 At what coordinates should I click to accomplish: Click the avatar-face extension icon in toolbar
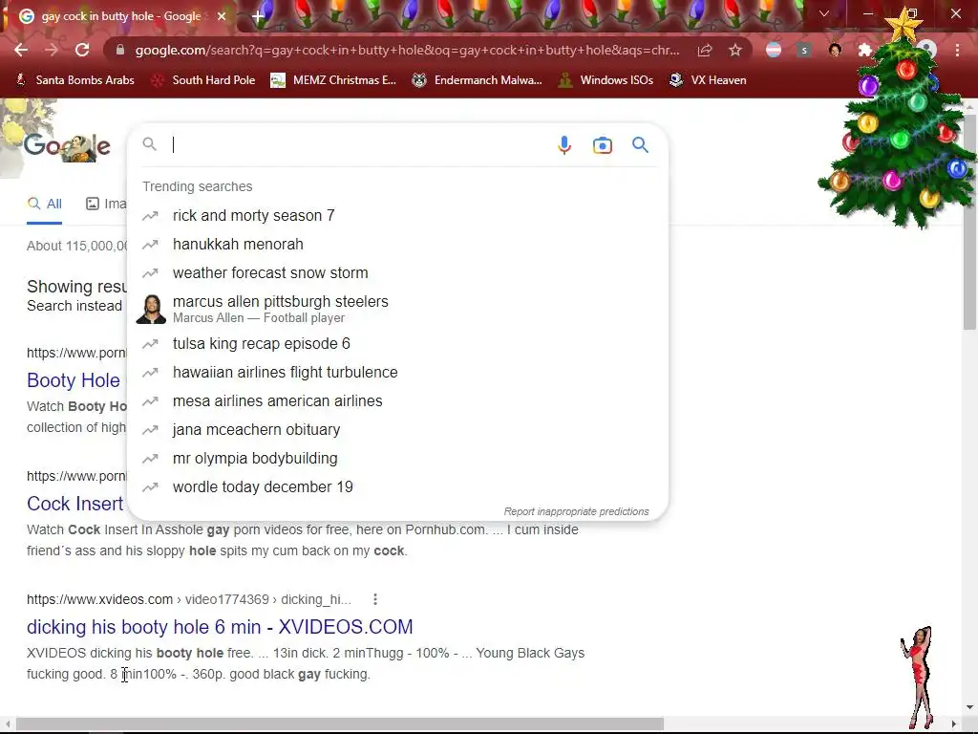(835, 50)
